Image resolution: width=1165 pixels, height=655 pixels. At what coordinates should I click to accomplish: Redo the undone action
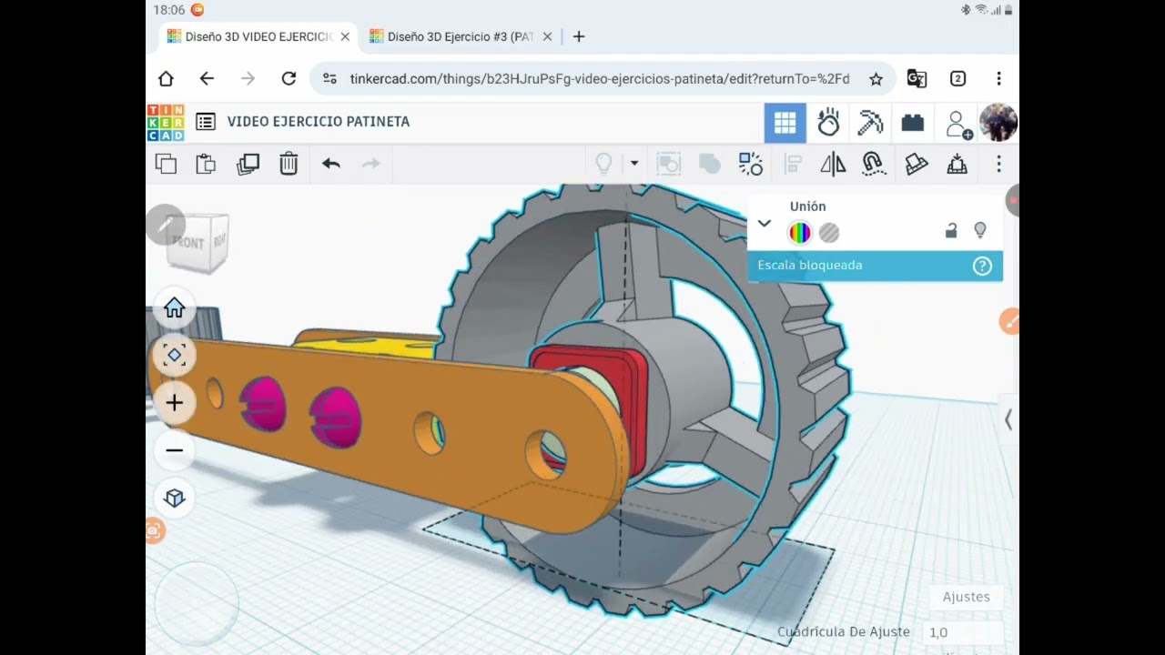pyautogui.click(x=370, y=164)
